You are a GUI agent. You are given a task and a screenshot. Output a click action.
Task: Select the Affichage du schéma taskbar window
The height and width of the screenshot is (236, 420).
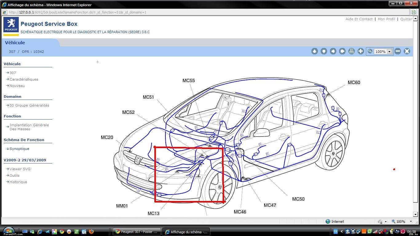pyautogui.click(x=186, y=232)
